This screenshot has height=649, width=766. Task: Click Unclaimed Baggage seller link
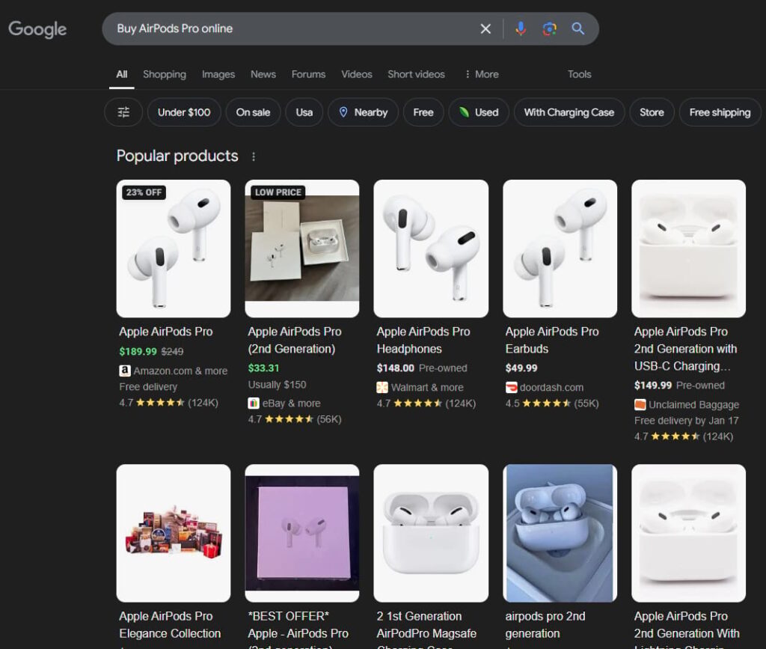click(687, 405)
